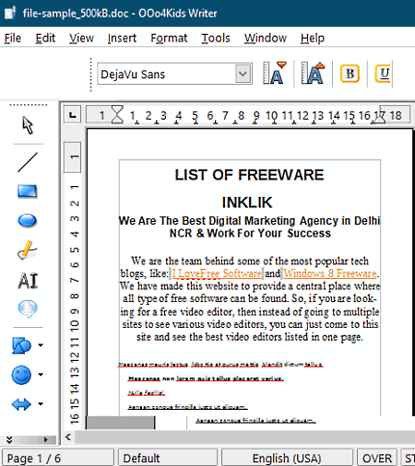Click the drawing toolbar scroll right arrow
The height and width of the screenshot is (466, 415).
pyautogui.click(x=46, y=439)
